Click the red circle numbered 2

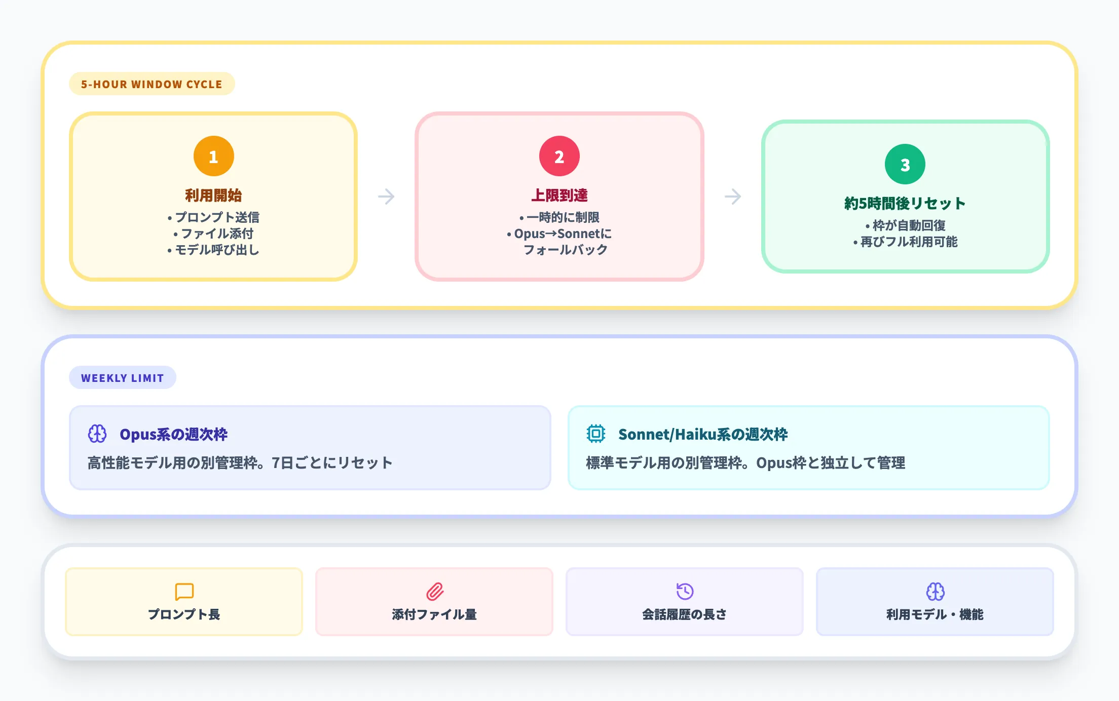[x=559, y=156]
